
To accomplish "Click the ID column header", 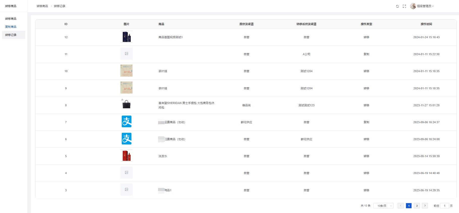I will click(66, 24).
